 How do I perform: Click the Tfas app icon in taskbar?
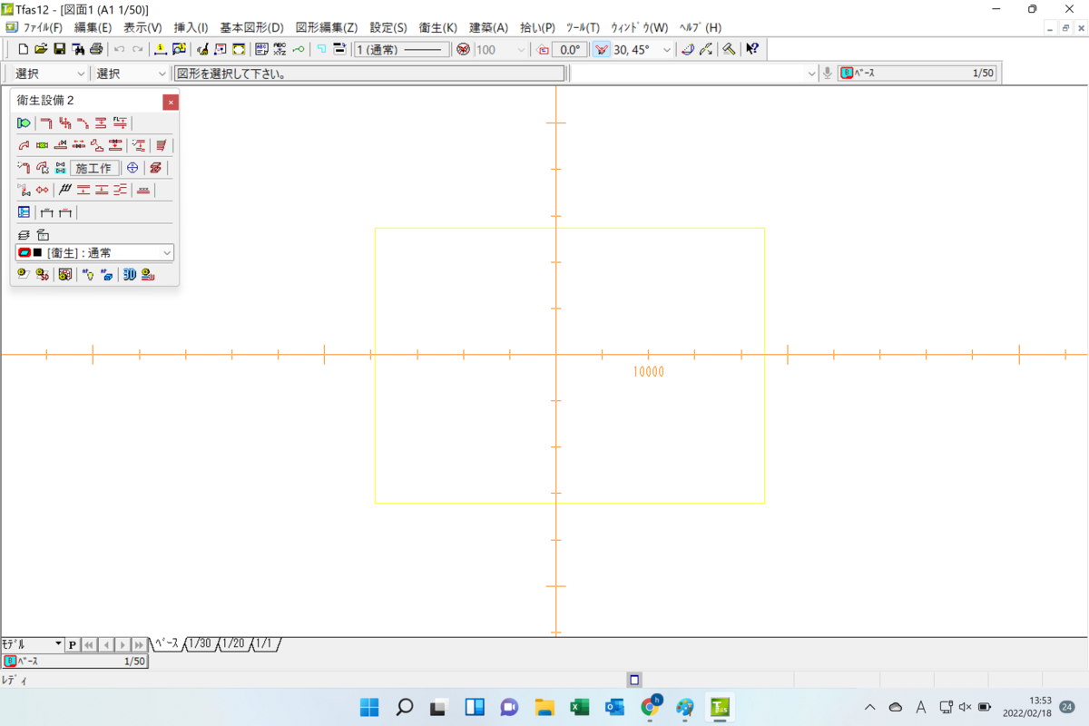point(720,707)
